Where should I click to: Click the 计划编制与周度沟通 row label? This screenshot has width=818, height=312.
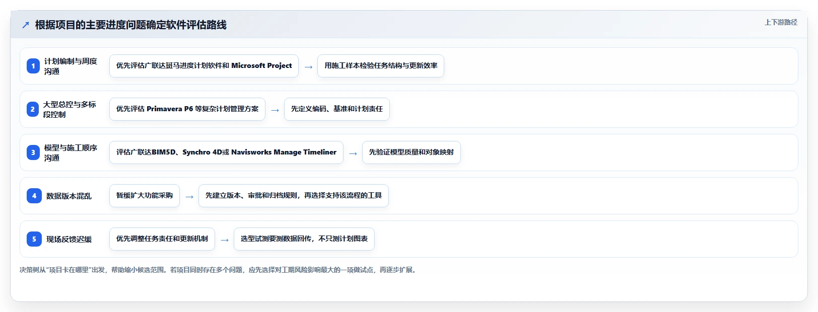[x=71, y=66]
